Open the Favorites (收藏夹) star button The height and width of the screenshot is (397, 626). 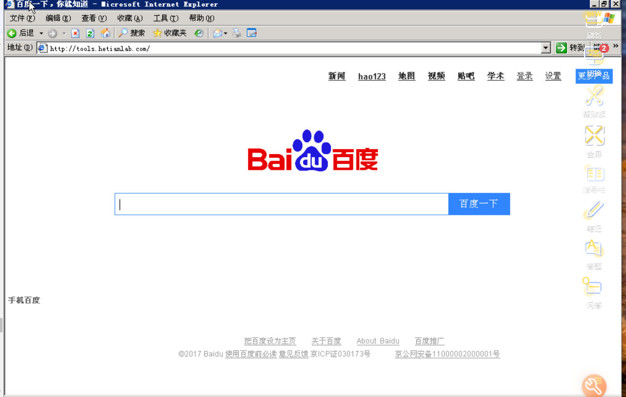(x=170, y=33)
